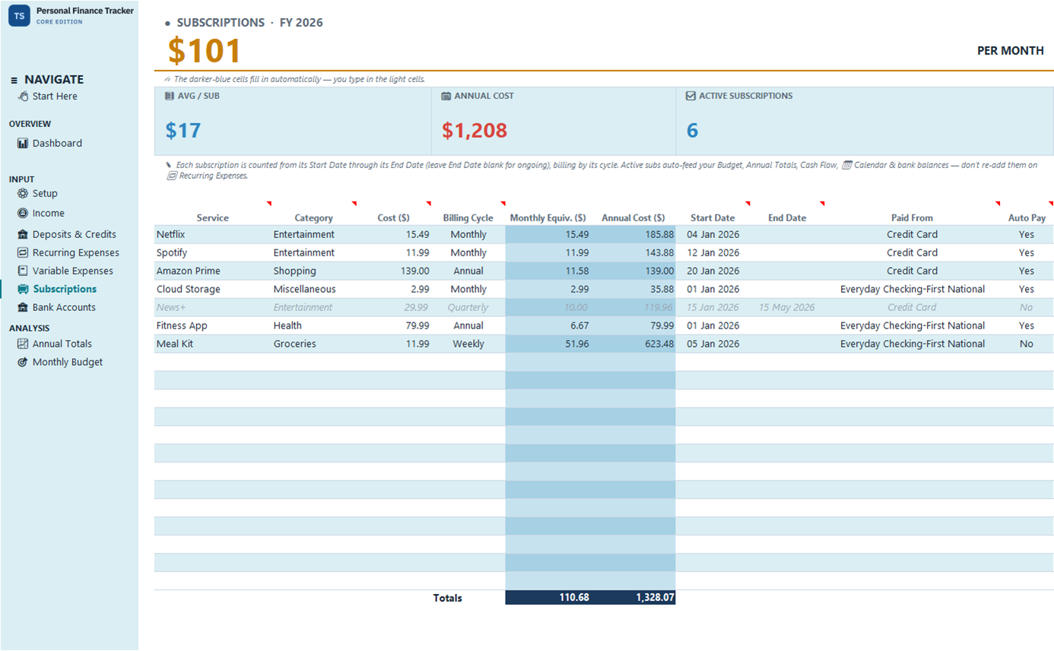The width and height of the screenshot is (1054, 651).
Task: Select the Weekly billing cycle cell
Action: tap(468, 344)
